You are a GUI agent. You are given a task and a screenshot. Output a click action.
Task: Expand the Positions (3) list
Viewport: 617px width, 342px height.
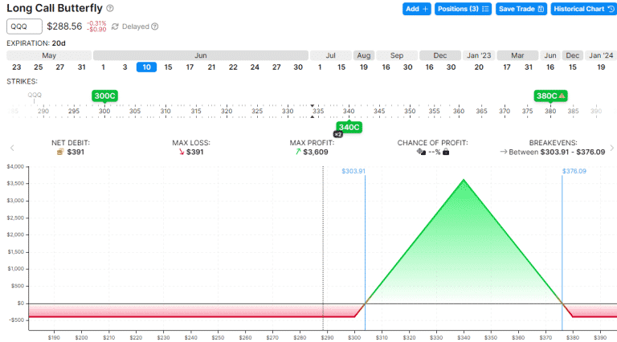[x=462, y=9]
